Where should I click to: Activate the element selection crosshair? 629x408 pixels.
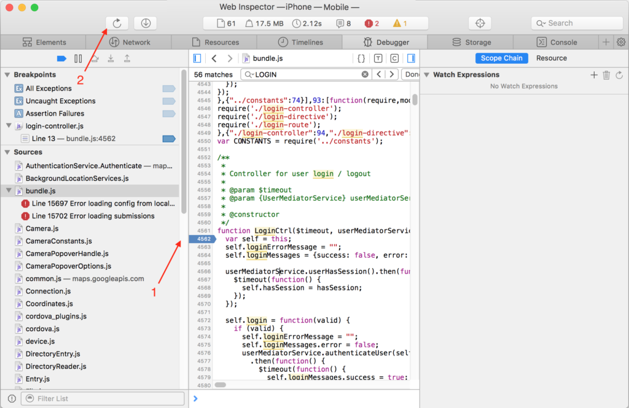point(480,23)
